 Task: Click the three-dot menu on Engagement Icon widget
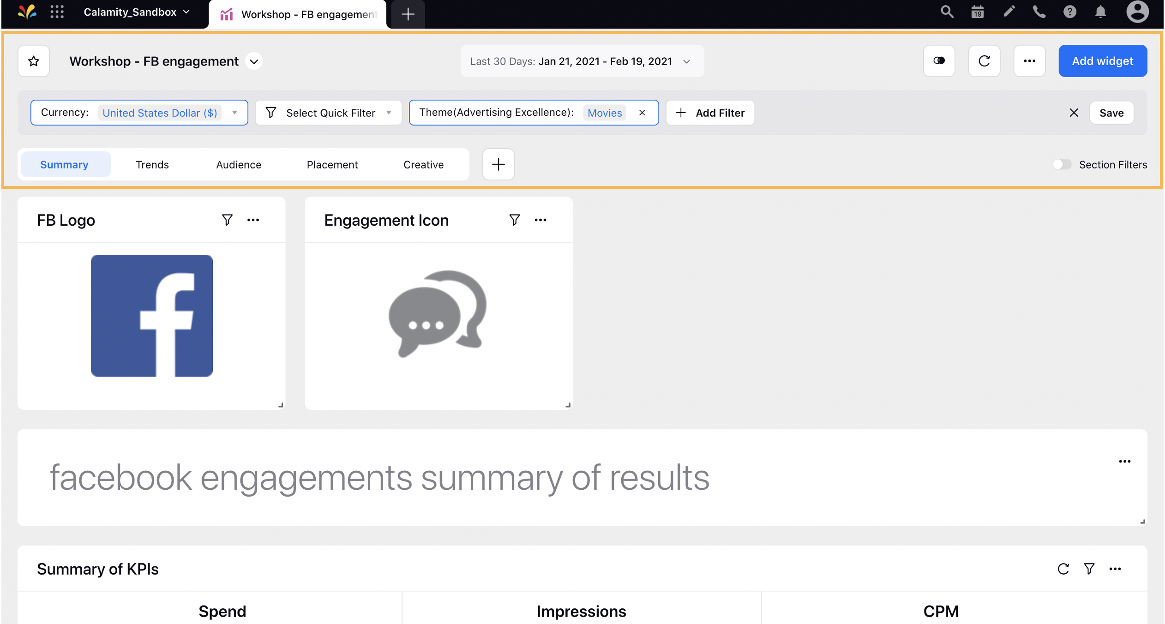pos(540,220)
